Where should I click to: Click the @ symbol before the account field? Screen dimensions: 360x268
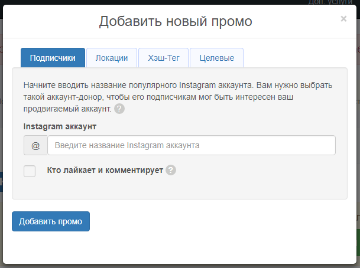pyautogui.click(x=35, y=145)
